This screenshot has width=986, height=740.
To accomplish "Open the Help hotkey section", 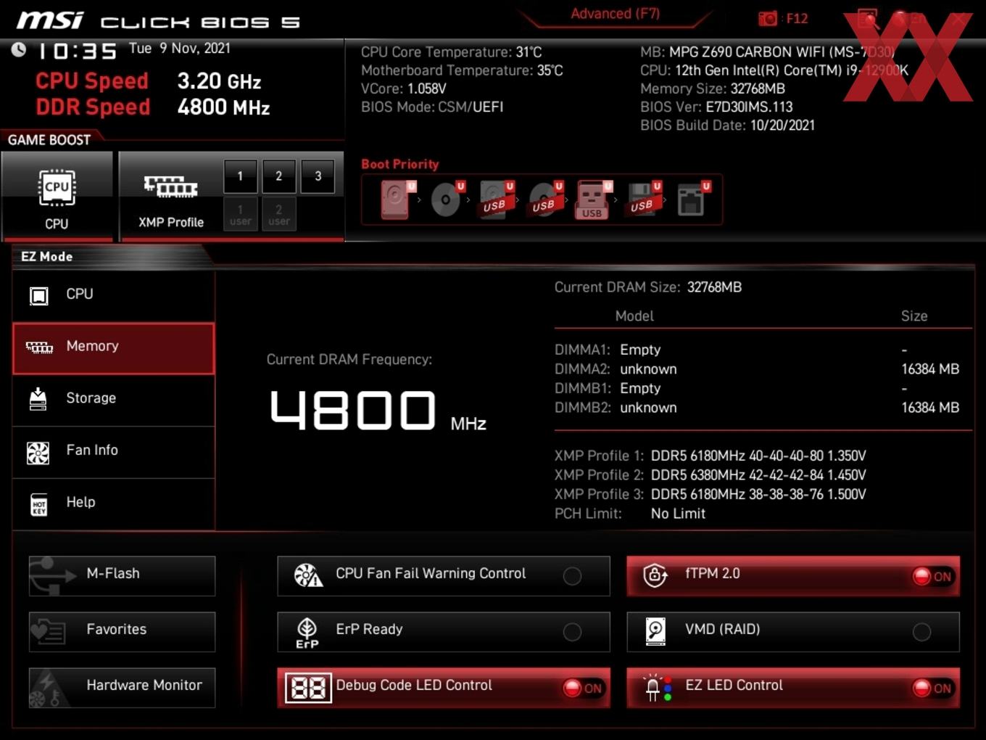I will point(114,503).
